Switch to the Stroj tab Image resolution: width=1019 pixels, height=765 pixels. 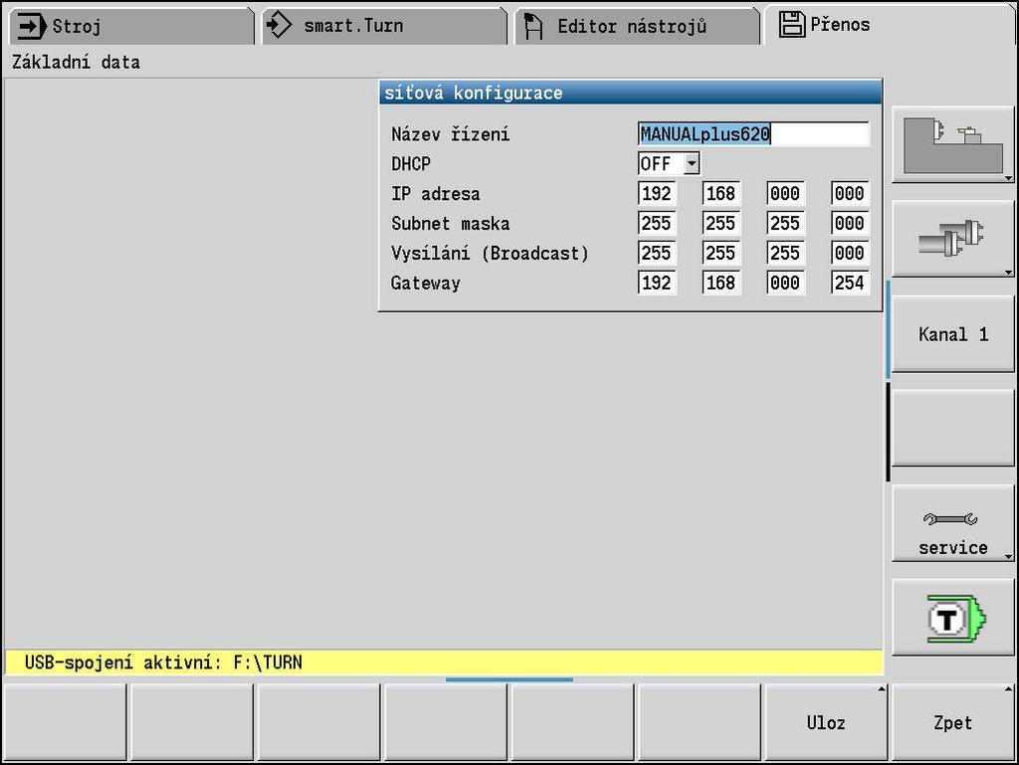130,26
